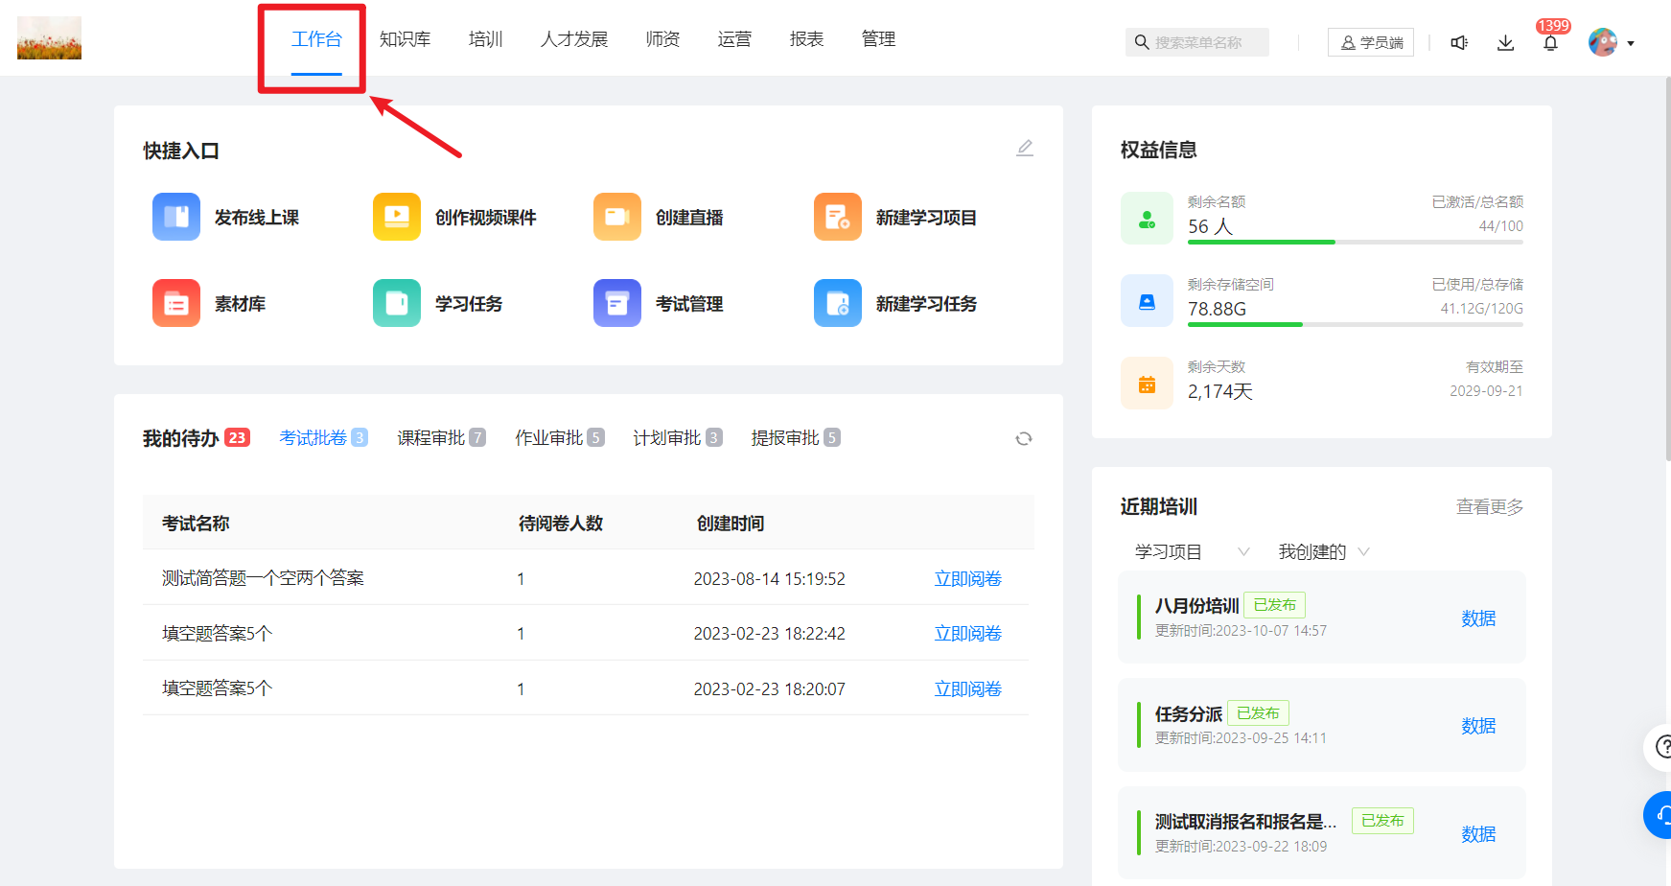Viewport: 1671px width, 886px height.
Task: Open the 学习项目 filter dropdown
Action: pyautogui.click(x=1193, y=551)
